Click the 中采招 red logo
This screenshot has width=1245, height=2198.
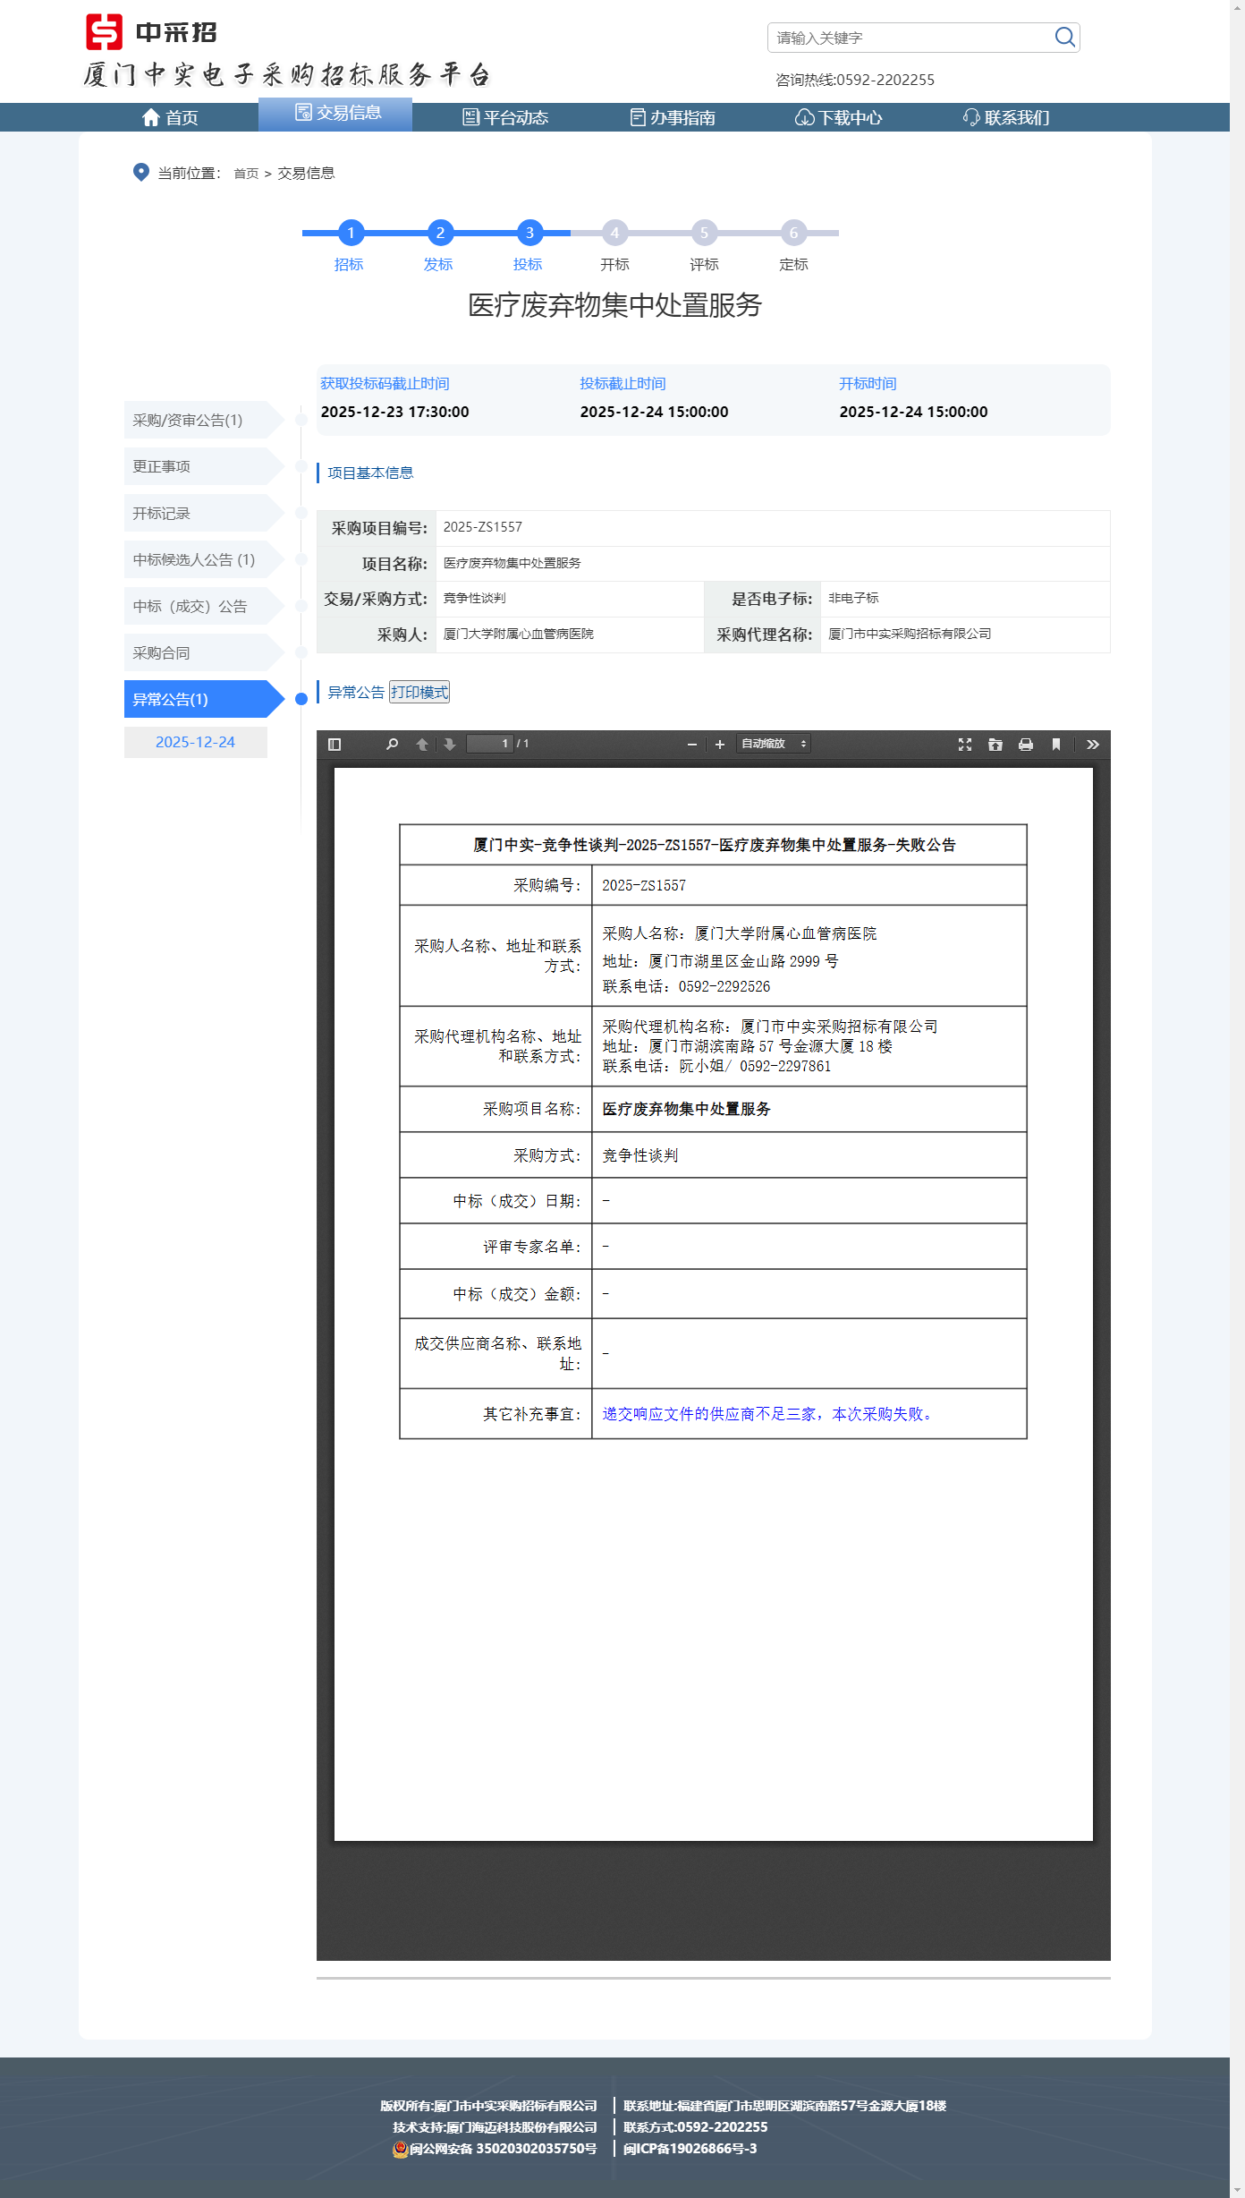pos(104,32)
